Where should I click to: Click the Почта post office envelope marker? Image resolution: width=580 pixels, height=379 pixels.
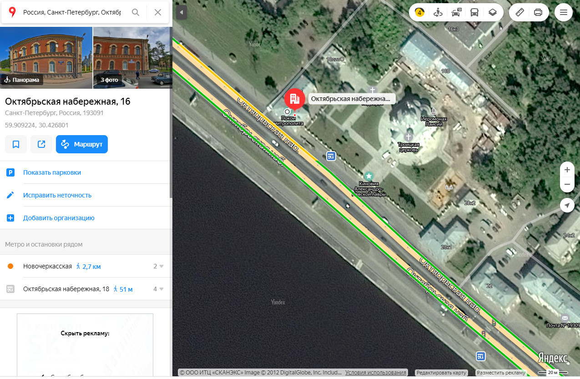(565, 318)
